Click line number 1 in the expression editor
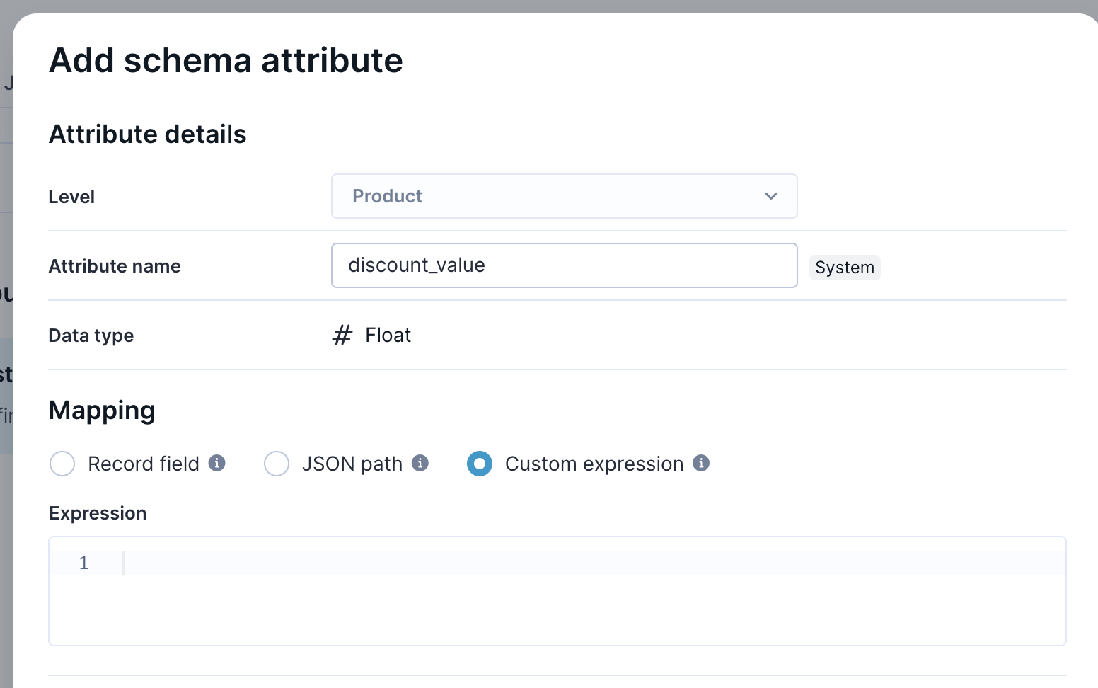The image size is (1098, 688). tap(84, 563)
